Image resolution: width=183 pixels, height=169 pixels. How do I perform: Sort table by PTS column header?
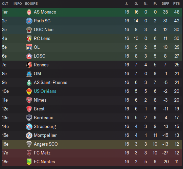[176, 4]
